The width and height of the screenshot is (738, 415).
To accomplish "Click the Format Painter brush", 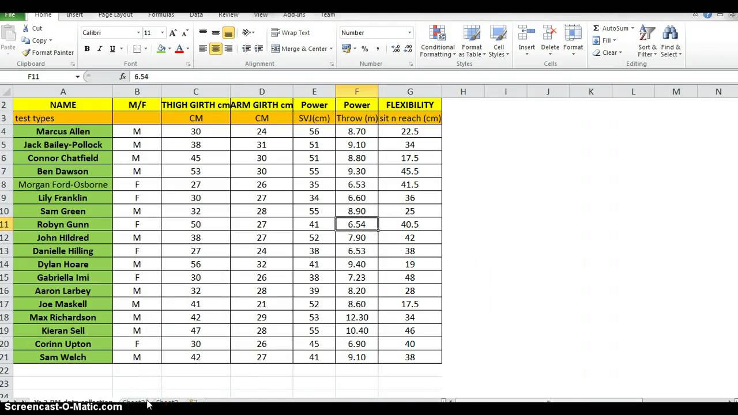I will [26, 52].
